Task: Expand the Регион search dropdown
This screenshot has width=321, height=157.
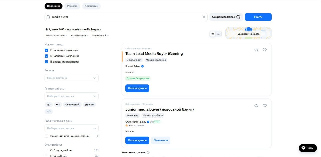Action: point(71,78)
